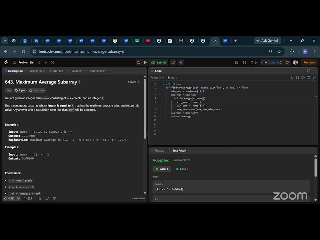Expand the editor to full screen

314,78
